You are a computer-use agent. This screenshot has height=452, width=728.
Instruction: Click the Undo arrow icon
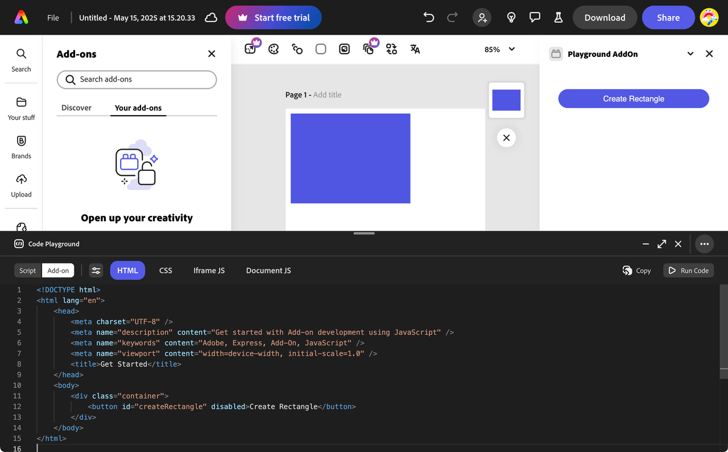coord(429,18)
